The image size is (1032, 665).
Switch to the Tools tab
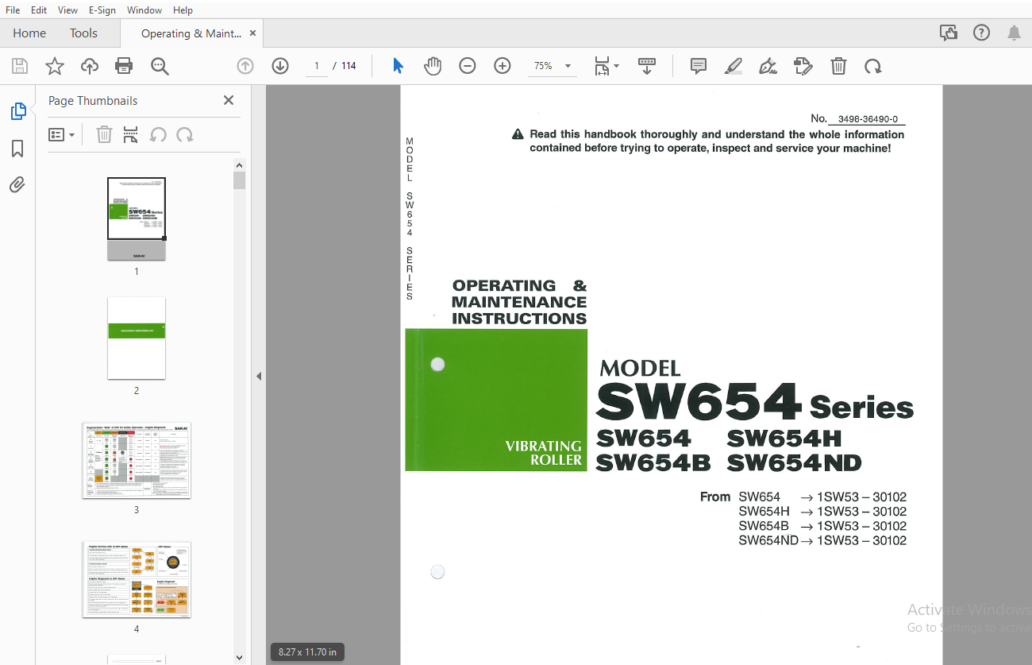[x=83, y=33]
